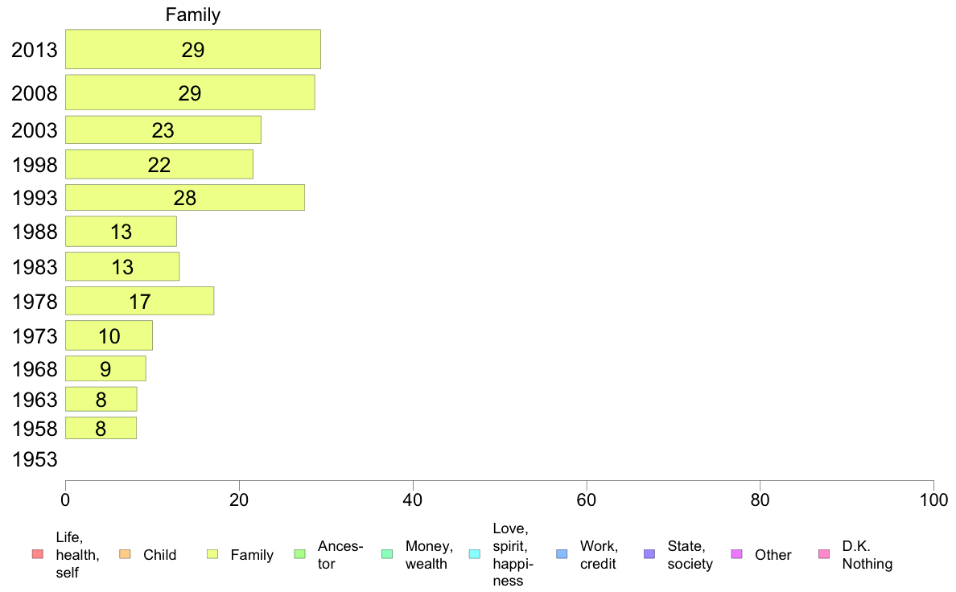Screen dimensions: 956x592
Task: Click the Love, spirit, happiness legend swatch
Action: (x=474, y=554)
